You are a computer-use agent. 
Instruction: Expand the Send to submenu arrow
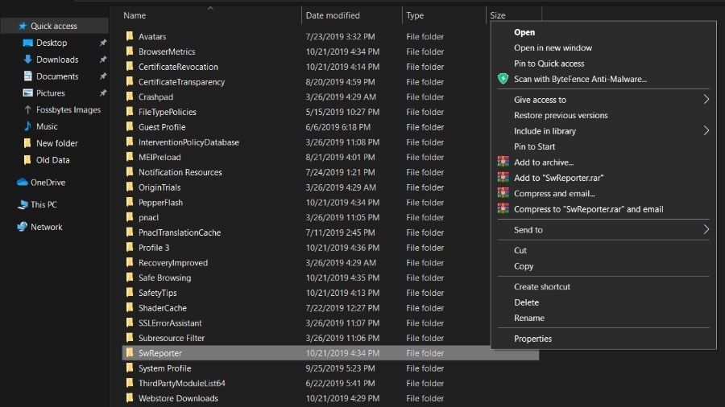(x=706, y=229)
